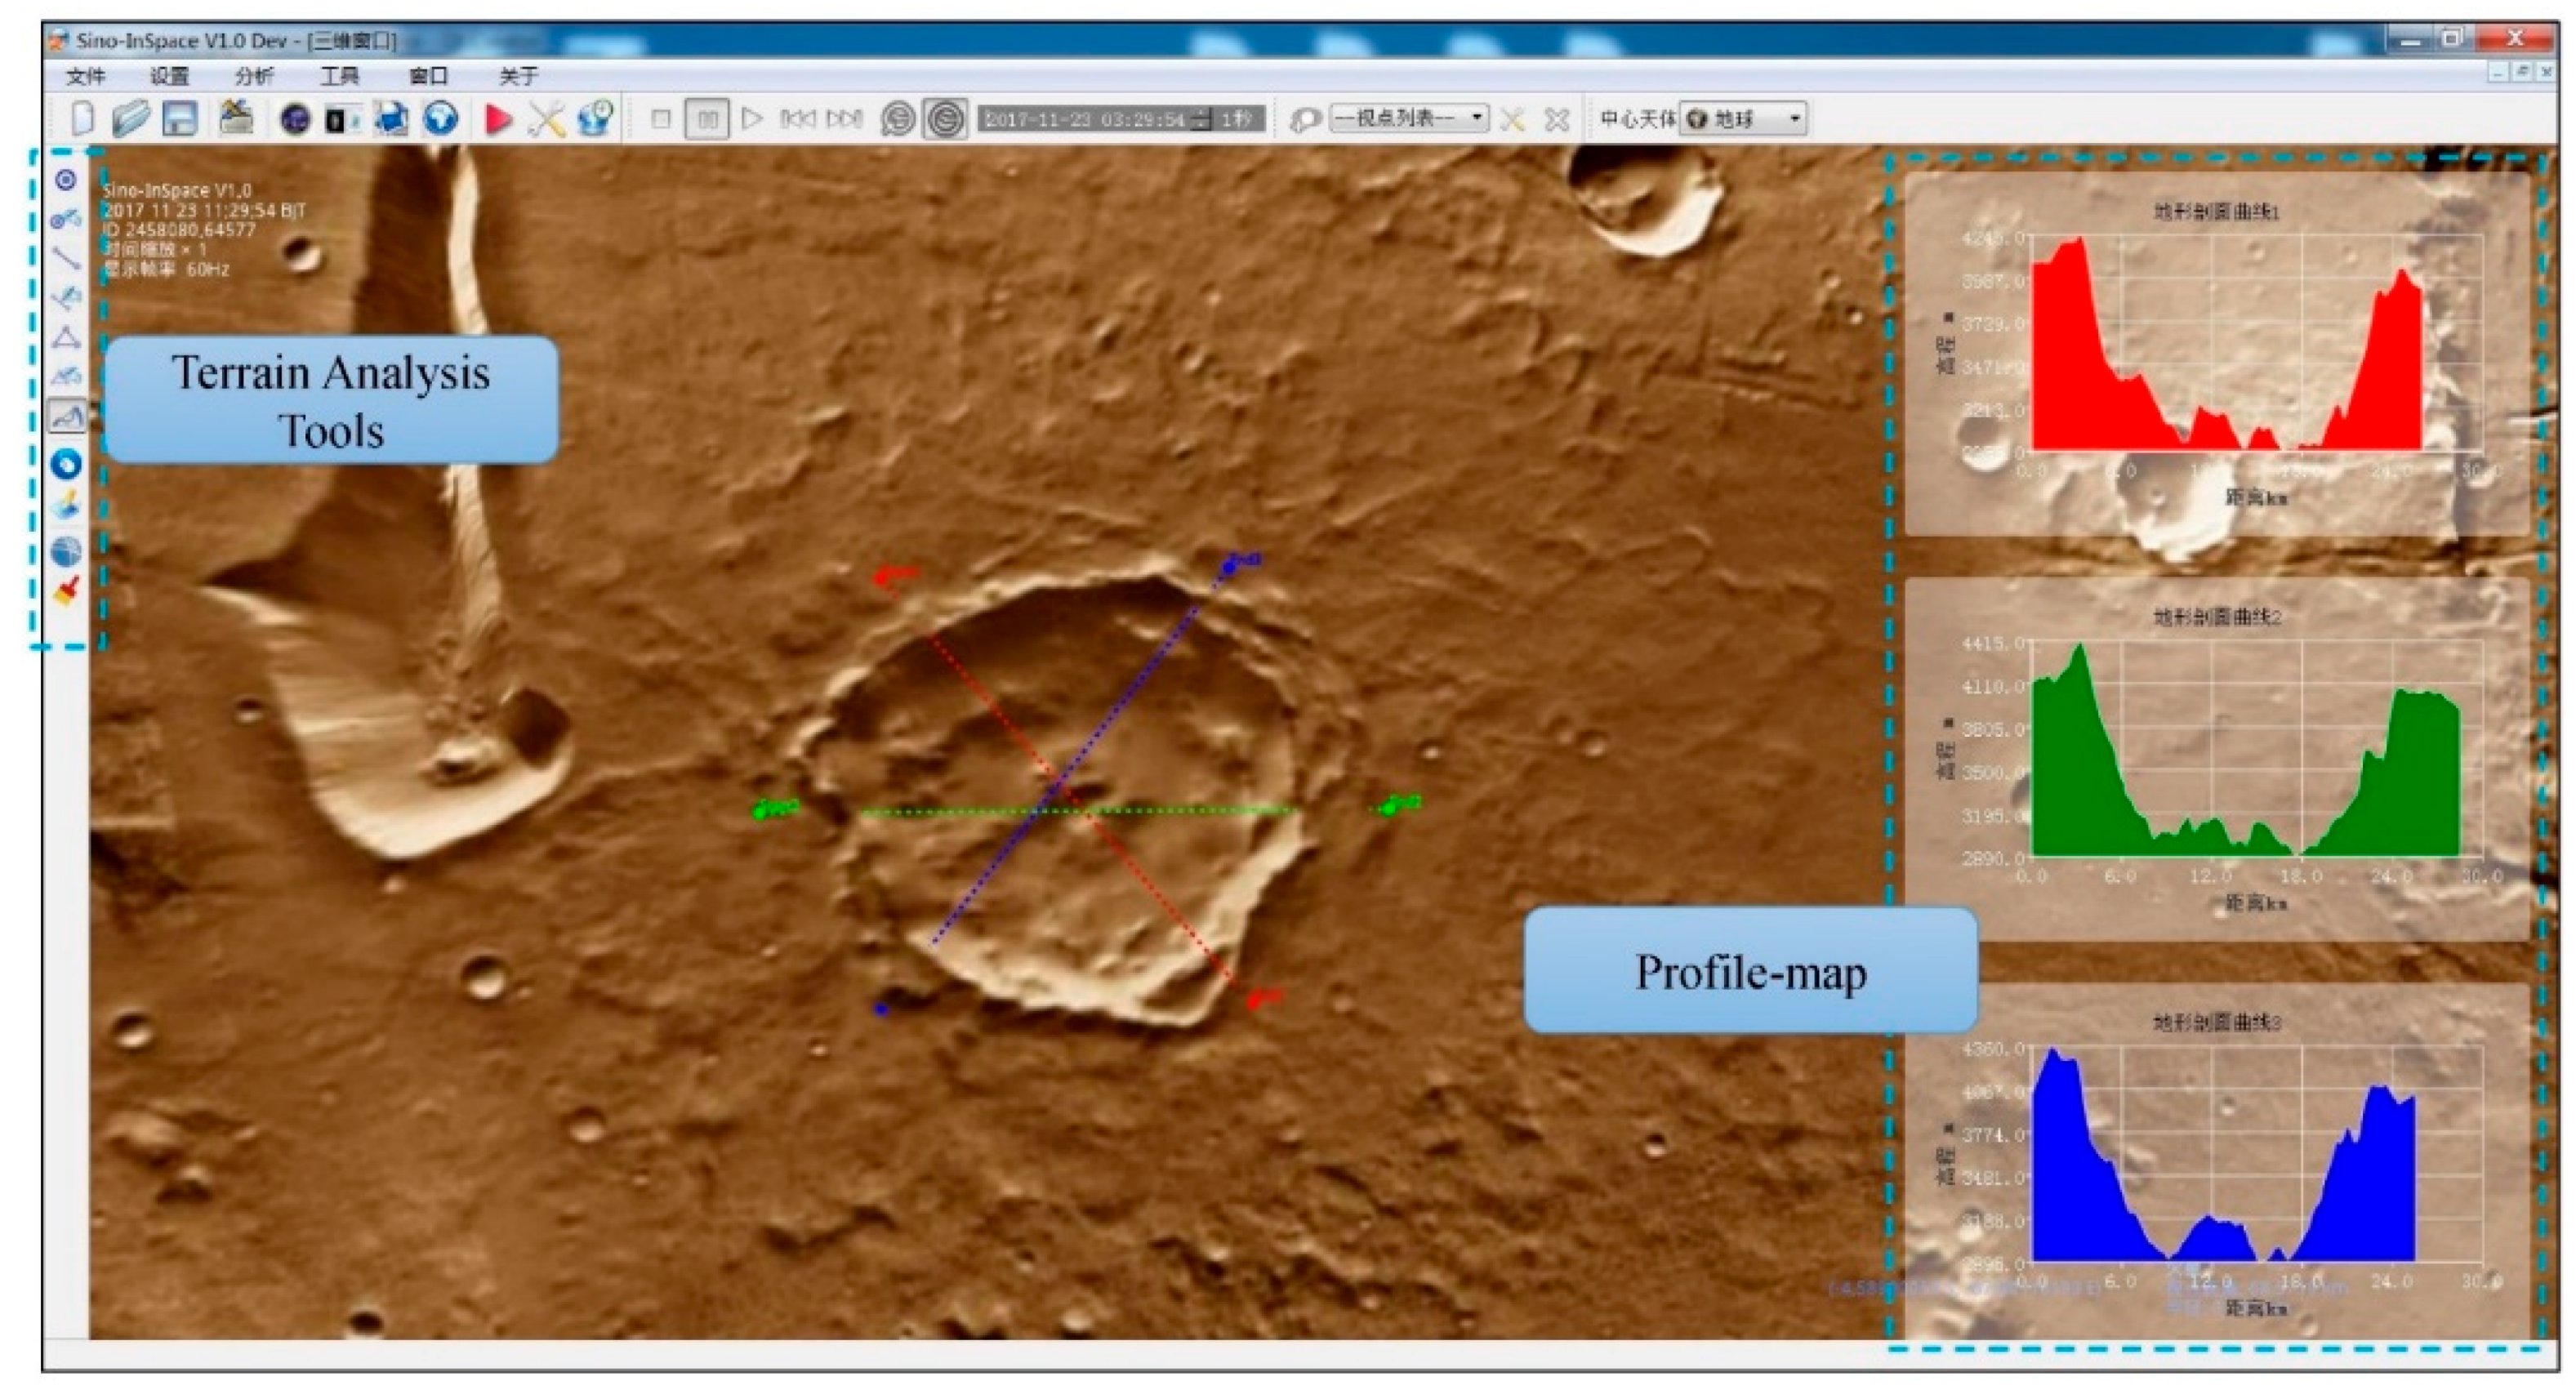Select the line distance measurement tool
Screen dimensions: 2576x1390
(66, 258)
